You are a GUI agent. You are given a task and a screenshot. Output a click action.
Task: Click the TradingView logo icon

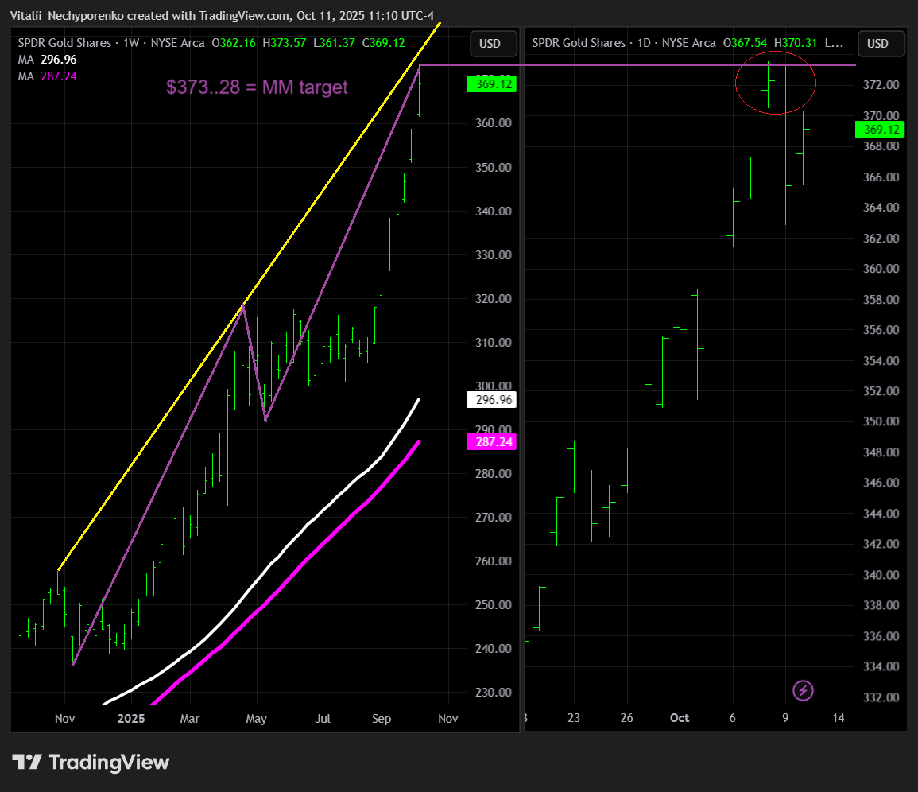pos(27,762)
